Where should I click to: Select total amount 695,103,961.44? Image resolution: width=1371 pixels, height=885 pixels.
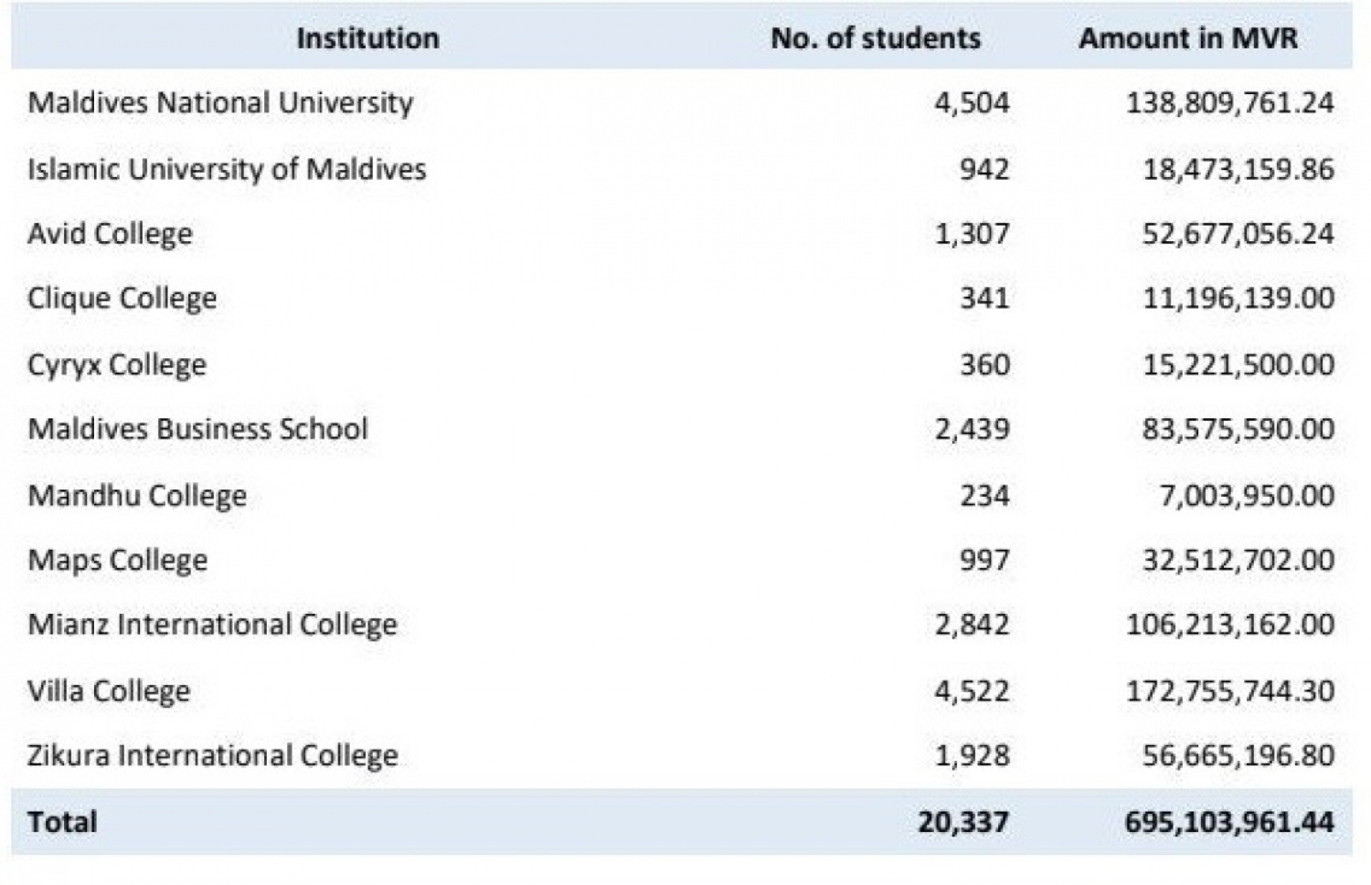click(x=1228, y=822)
